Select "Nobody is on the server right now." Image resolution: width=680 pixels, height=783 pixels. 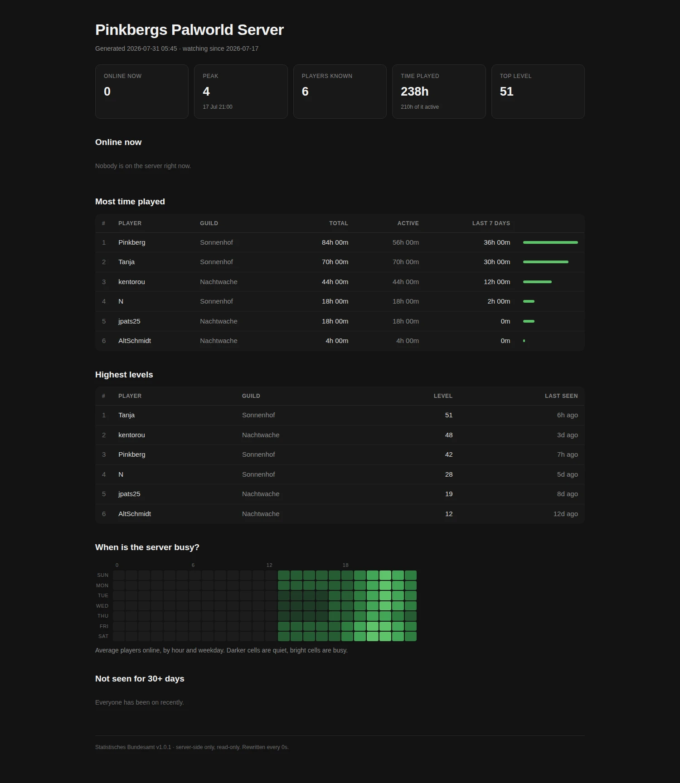point(143,166)
